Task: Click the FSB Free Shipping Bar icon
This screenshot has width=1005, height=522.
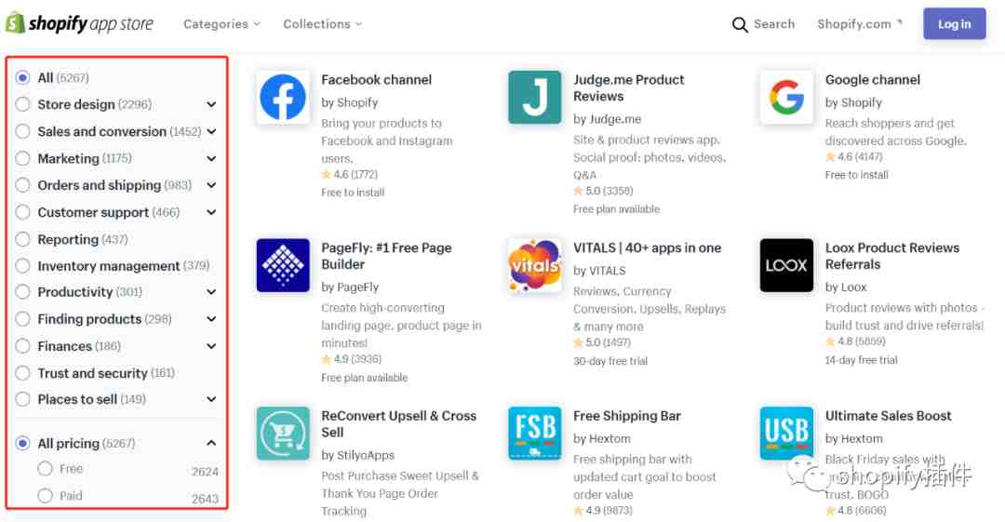Action: click(x=534, y=433)
